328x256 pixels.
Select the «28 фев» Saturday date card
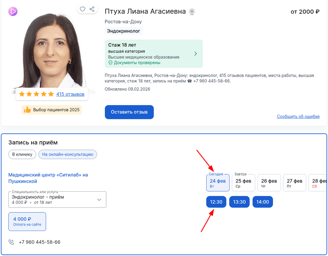(318, 183)
